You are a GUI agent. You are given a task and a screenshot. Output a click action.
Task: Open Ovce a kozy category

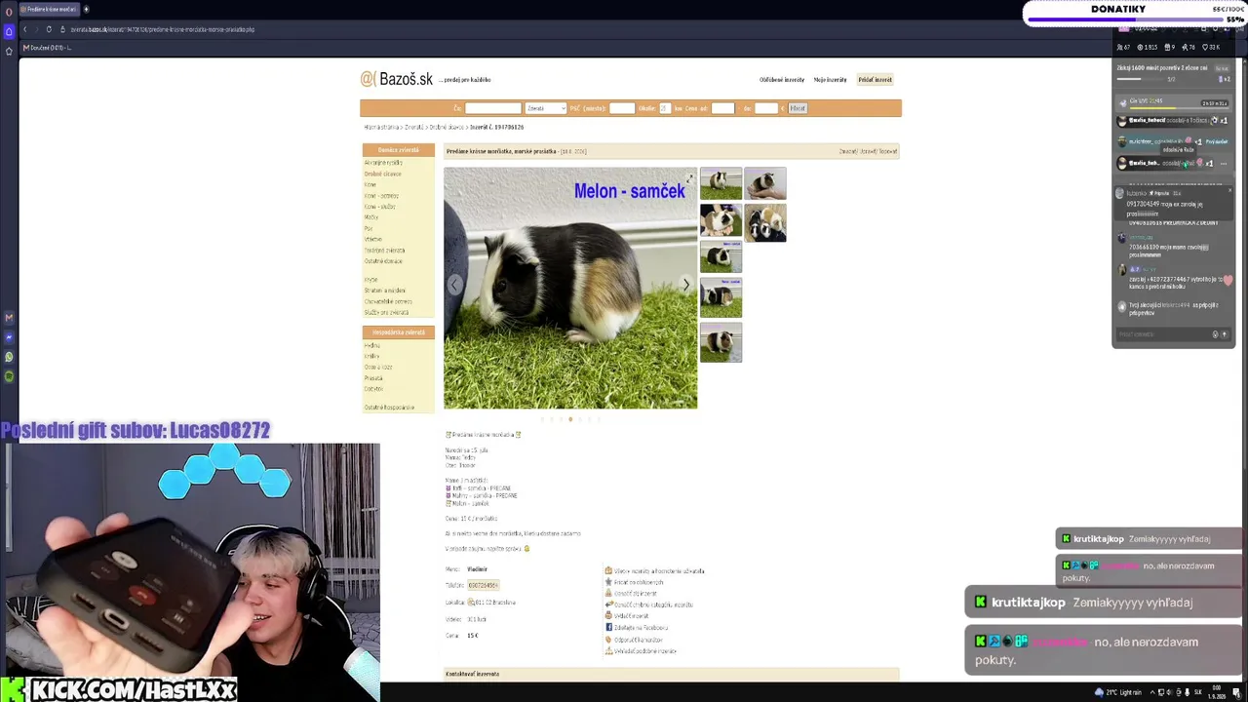pos(378,368)
